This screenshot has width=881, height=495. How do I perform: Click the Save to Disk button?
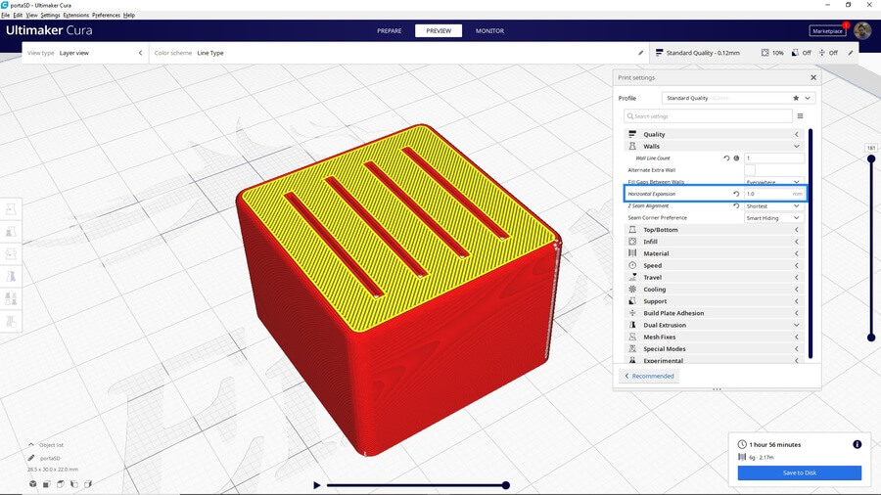pyautogui.click(x=799, y=472)
